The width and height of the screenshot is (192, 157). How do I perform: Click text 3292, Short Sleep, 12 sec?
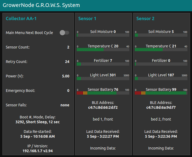coord(38,122)
